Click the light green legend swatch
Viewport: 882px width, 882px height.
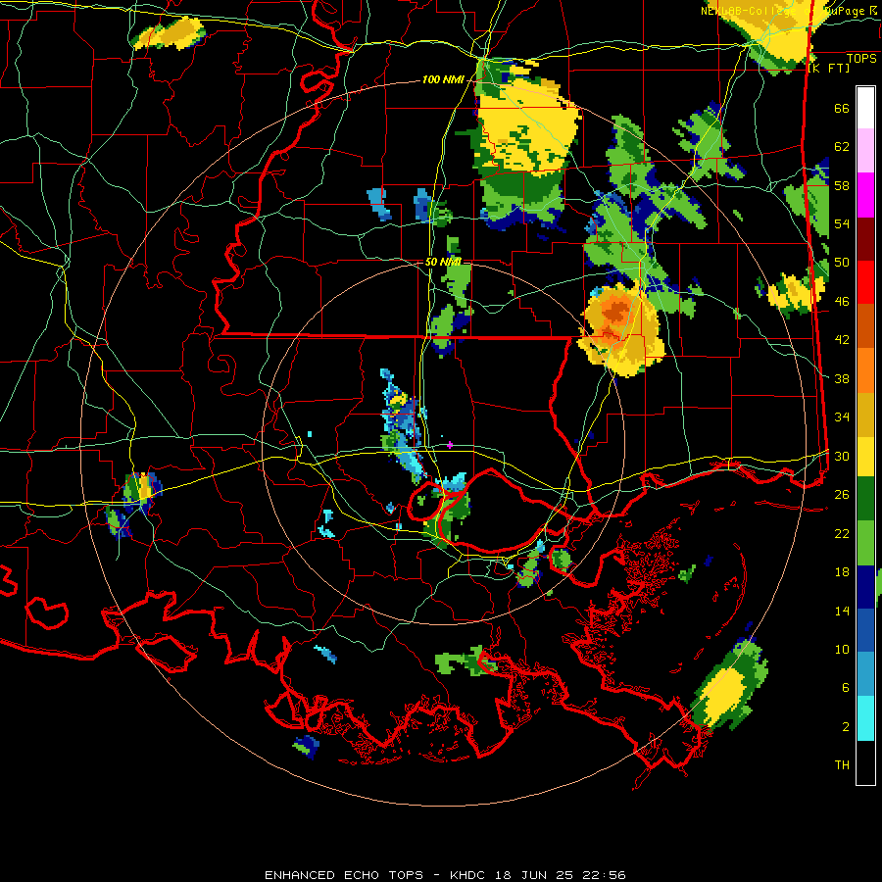pos(865,543)
